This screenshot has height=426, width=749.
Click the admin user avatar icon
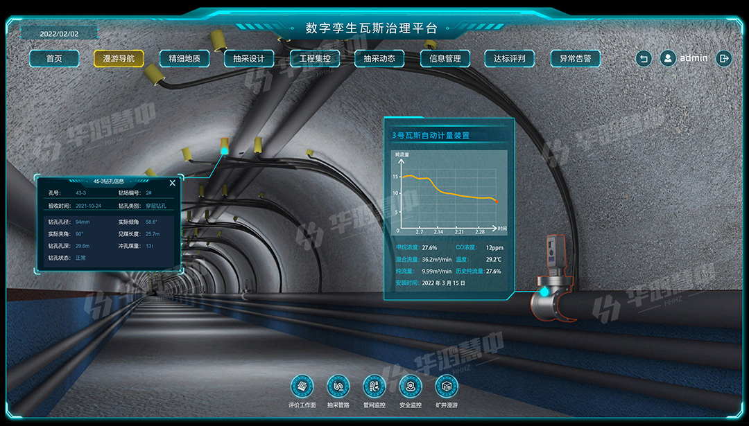[668, 59]
